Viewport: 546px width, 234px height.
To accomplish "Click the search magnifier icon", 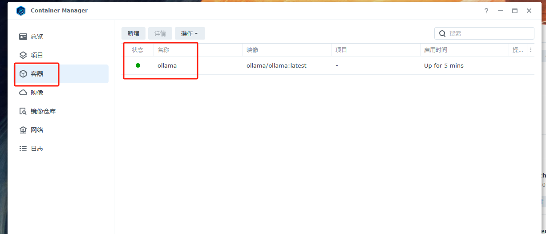I will (x=442, y=33).
